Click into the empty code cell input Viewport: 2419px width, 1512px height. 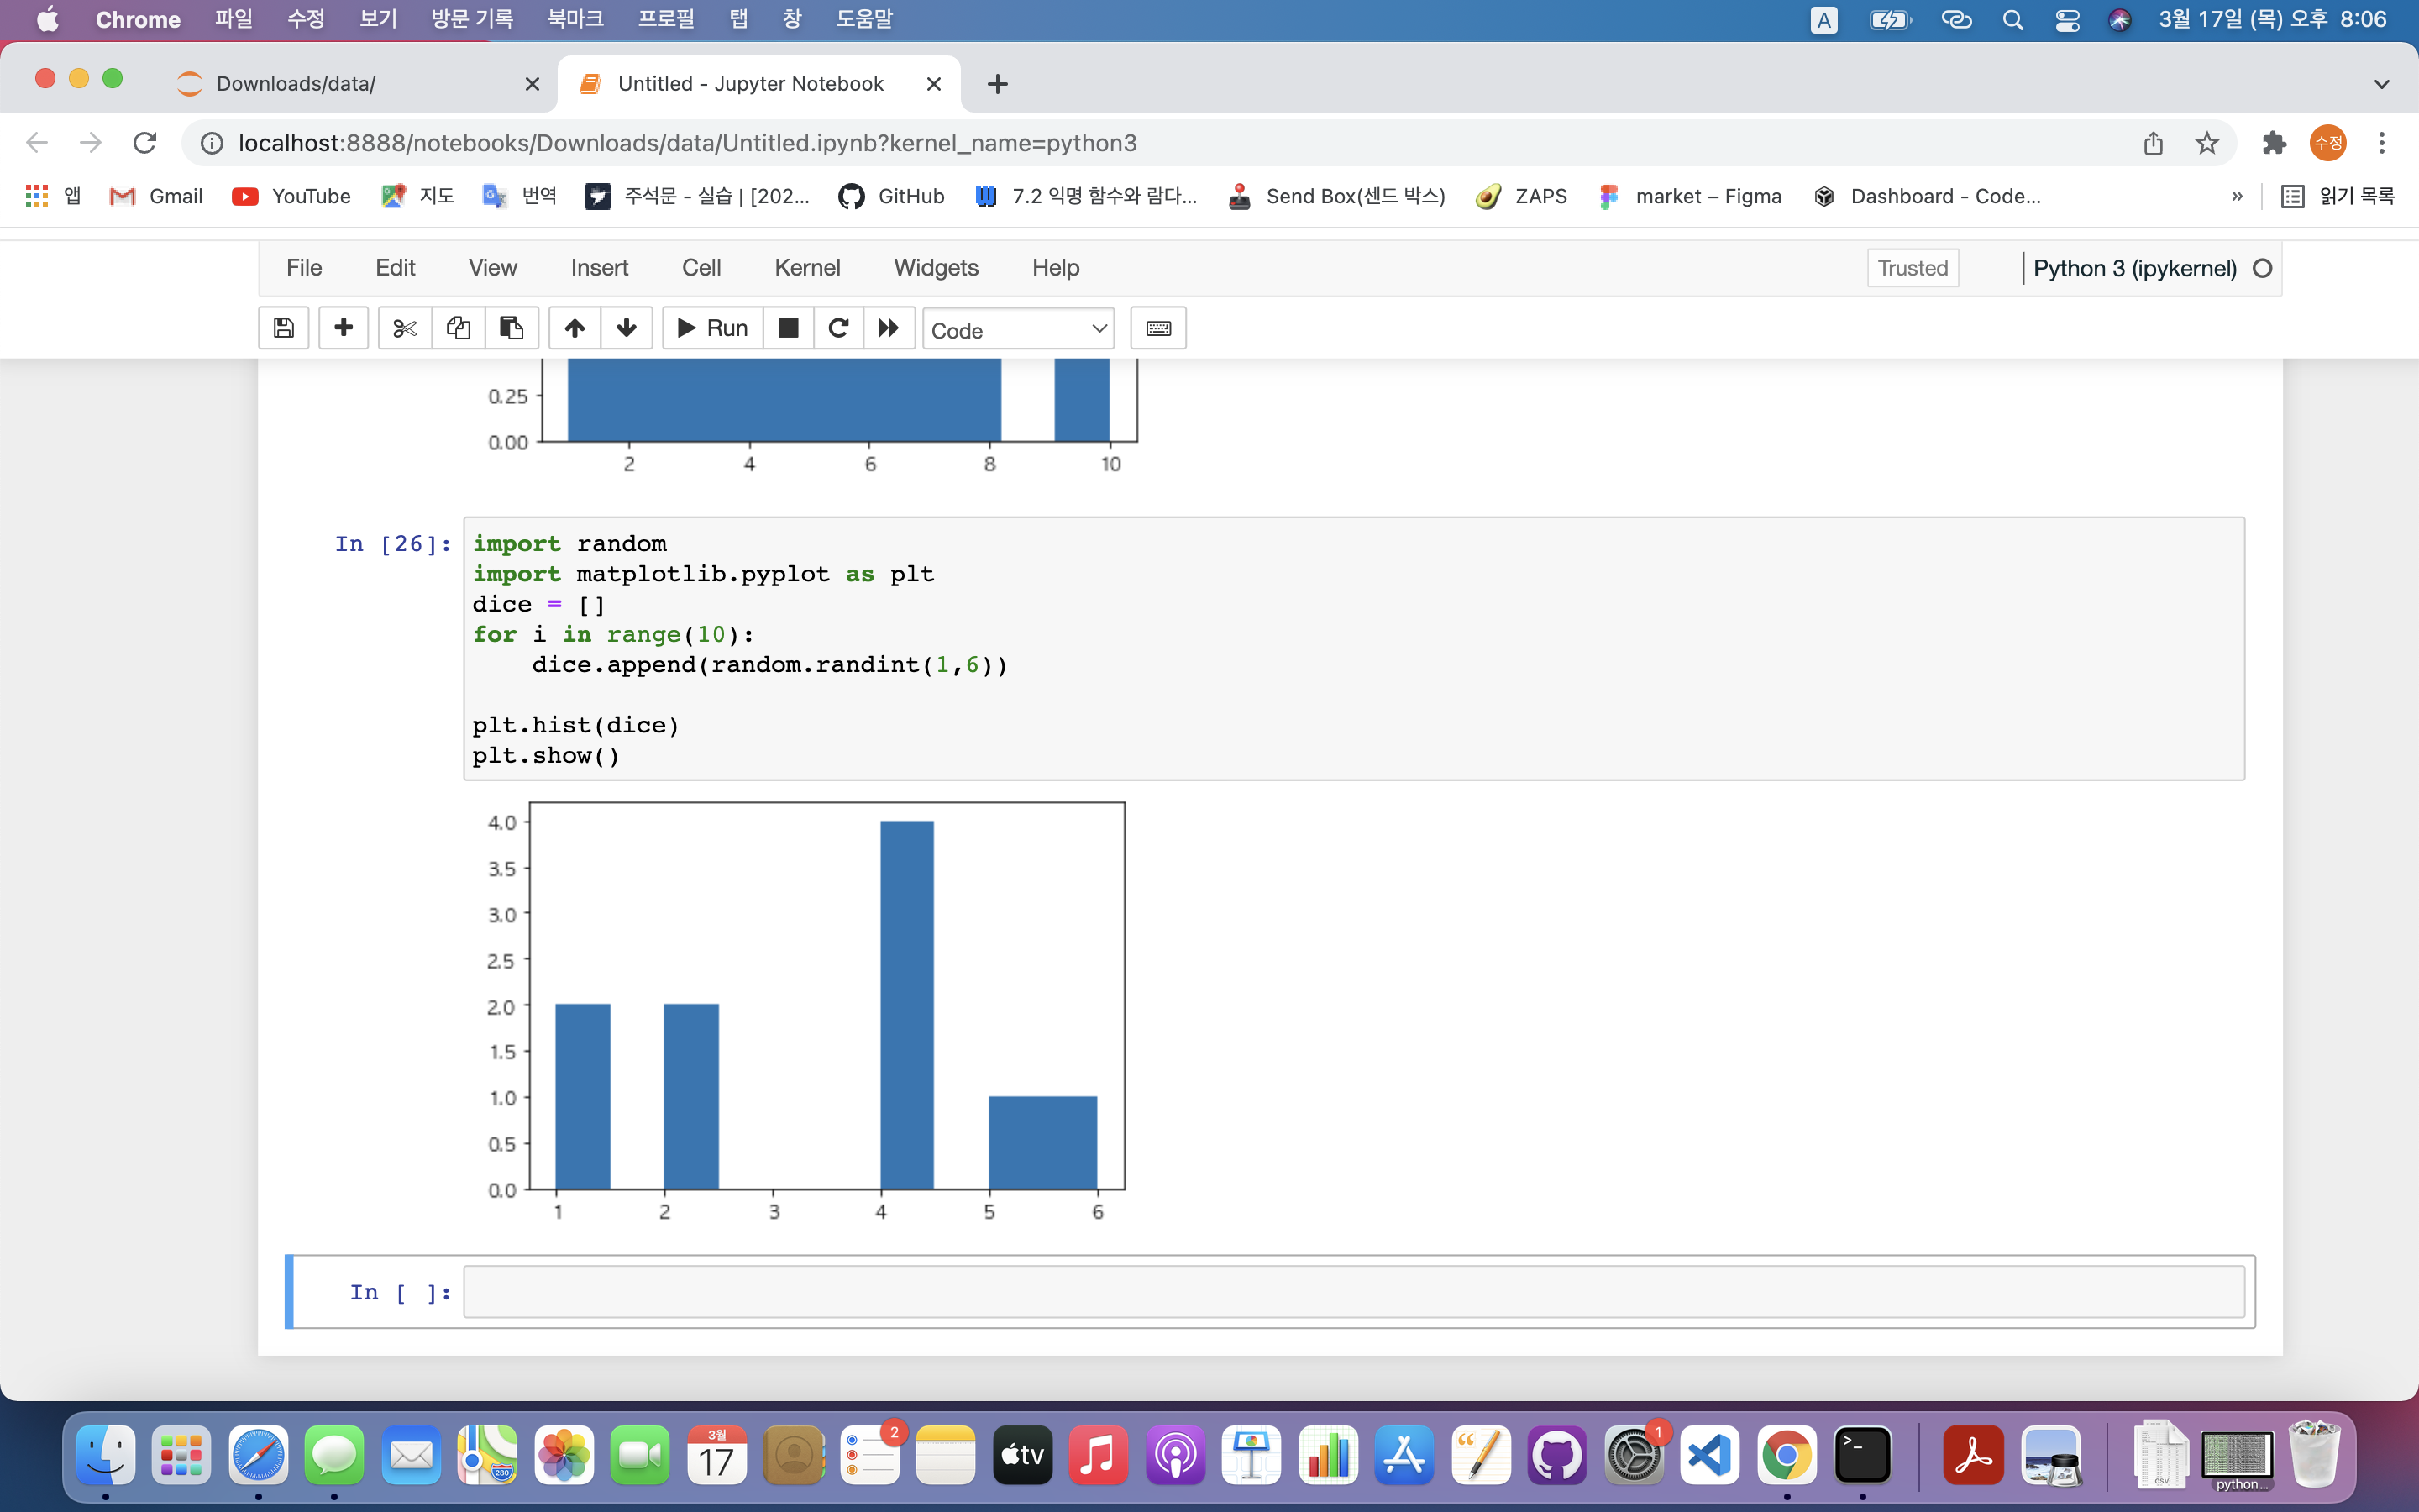1352,1292
